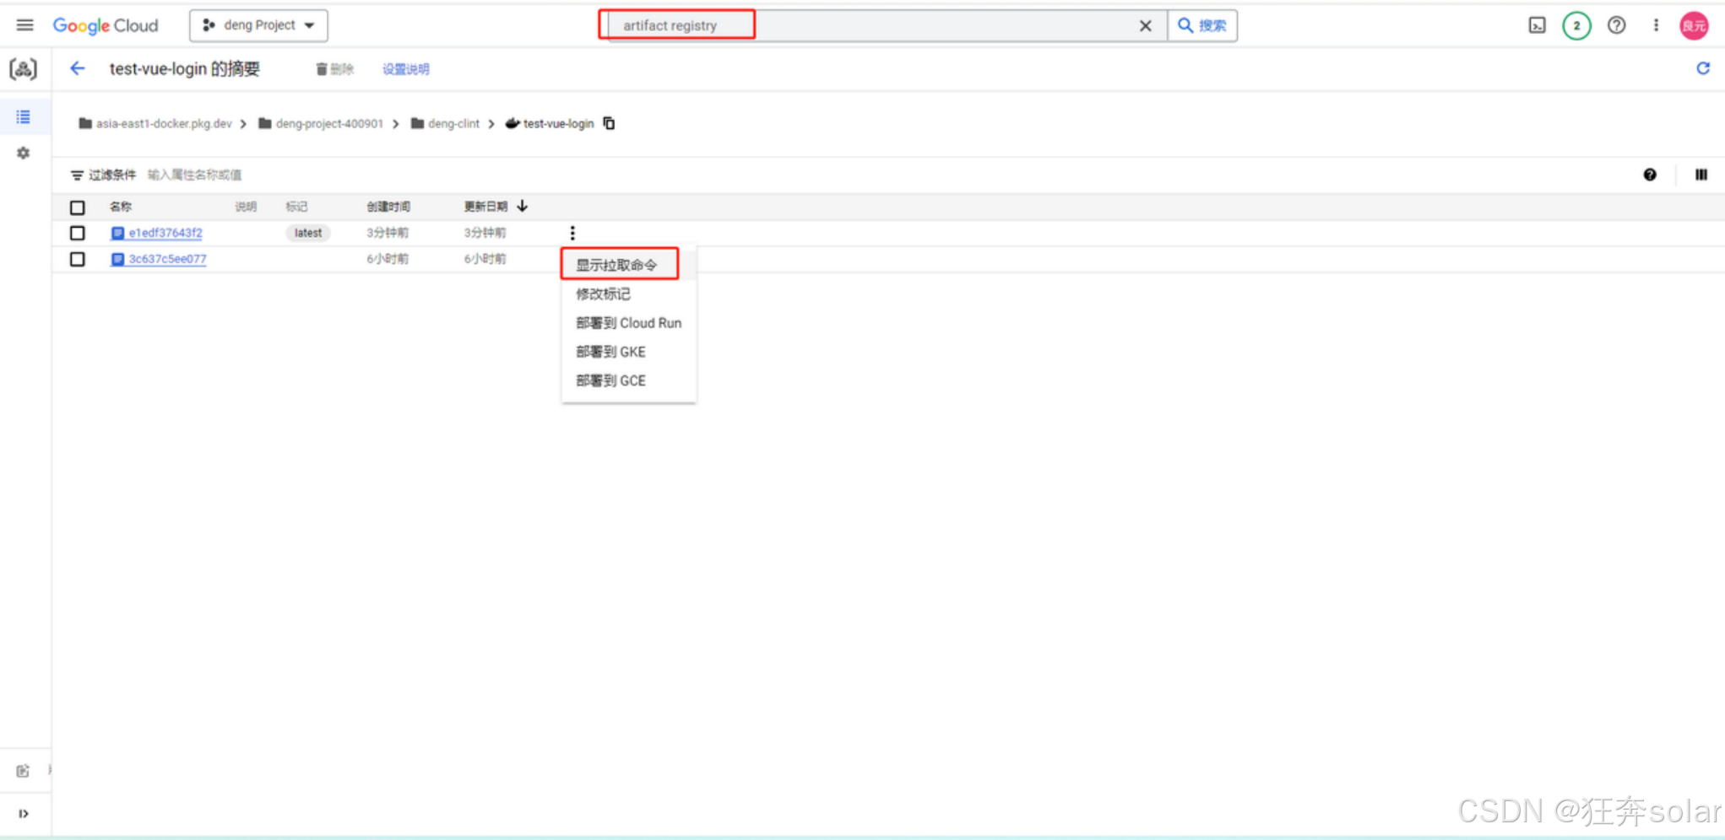1725x840 pixels.
Task: Copy the image path with the copy icon
Action: [609, 124]
